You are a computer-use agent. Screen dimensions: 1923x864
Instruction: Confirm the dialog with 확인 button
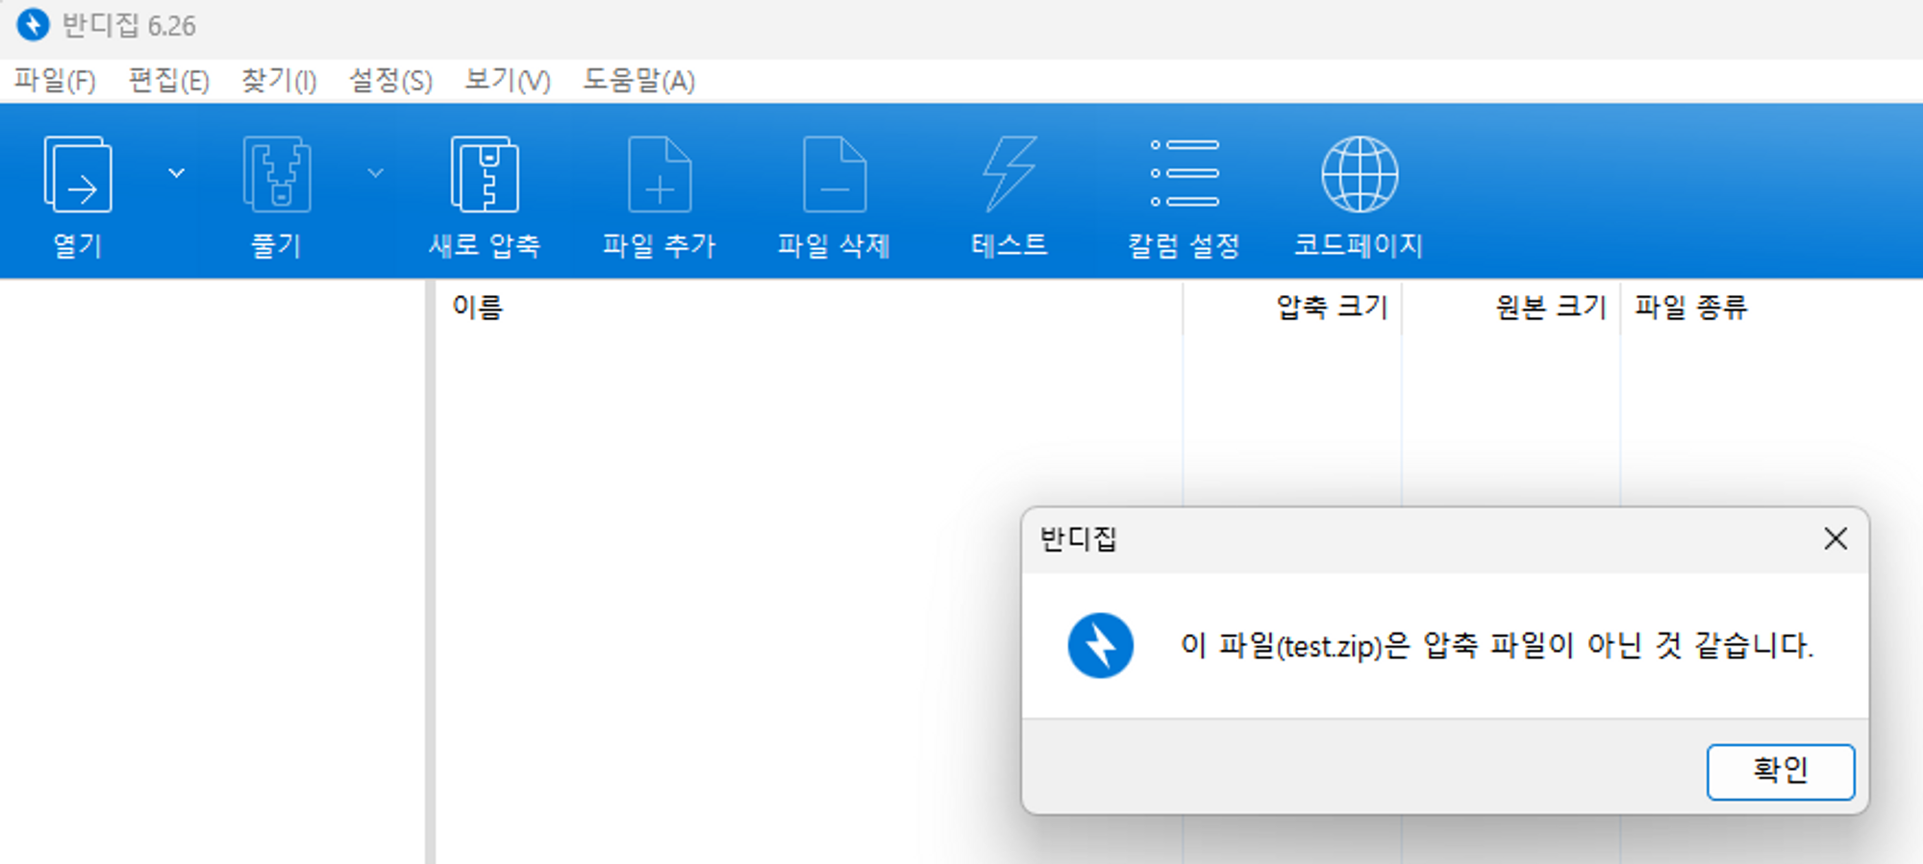(1781, 772)
